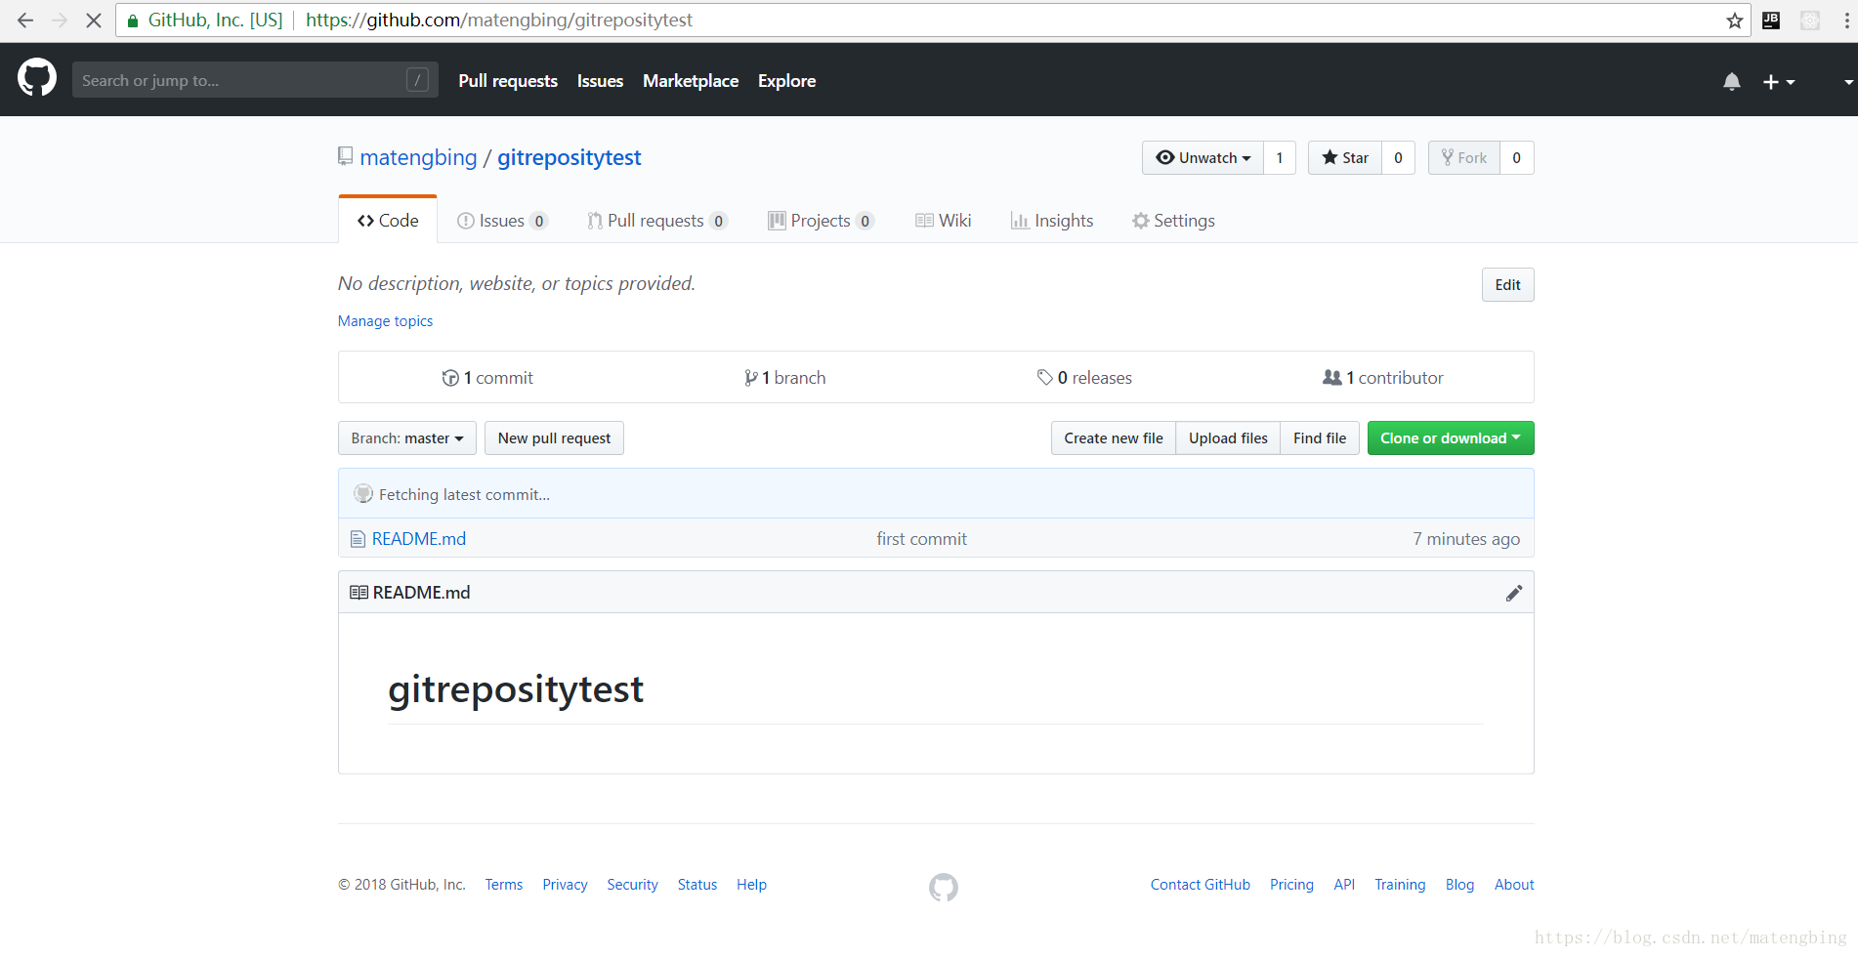Open the JetBrains extension icon
The width and height of the screenshot is (1858, 957).
tap(1771, 21)
